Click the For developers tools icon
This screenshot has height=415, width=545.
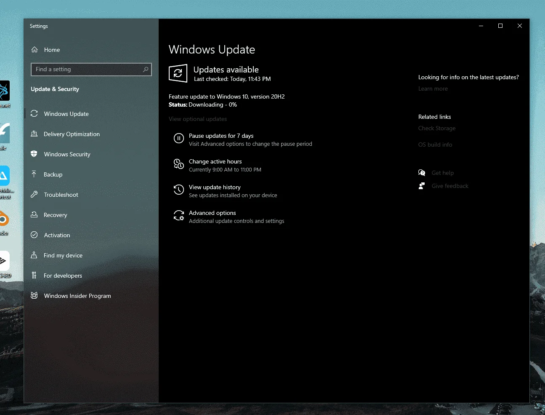coord(35,276)
